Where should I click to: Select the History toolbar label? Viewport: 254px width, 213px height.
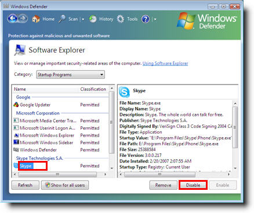click(106, 19)
